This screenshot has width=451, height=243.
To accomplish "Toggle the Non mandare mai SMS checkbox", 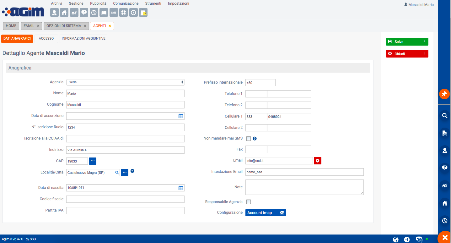I will pos(249,139).
